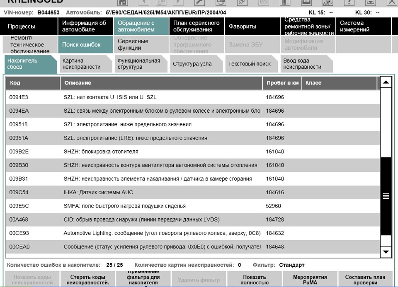Click the fault count 25 / 25
398x287 pixels.
114,265
